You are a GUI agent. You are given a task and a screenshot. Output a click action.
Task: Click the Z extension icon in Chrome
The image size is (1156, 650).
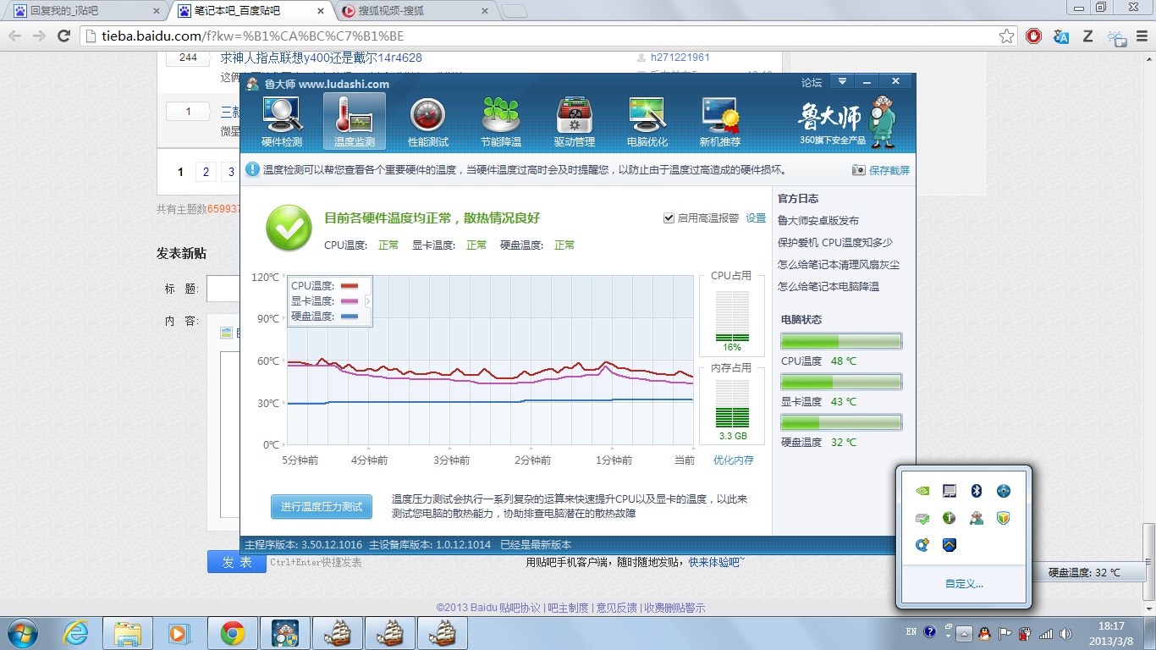point(1088,36)
